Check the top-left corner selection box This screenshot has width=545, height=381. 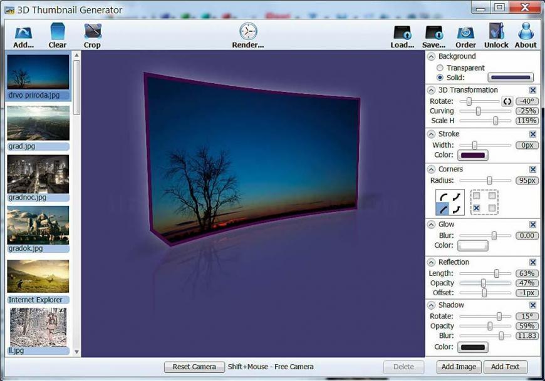point(477,196)
